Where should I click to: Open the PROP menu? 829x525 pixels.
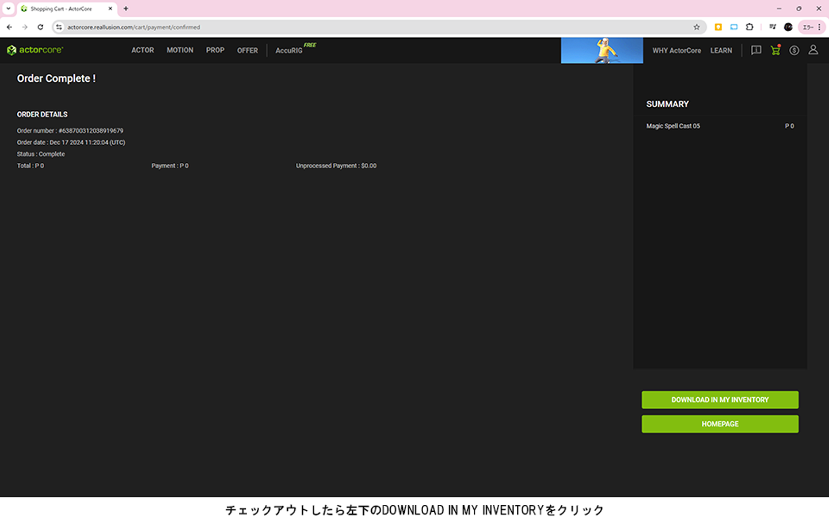(215, 51)
